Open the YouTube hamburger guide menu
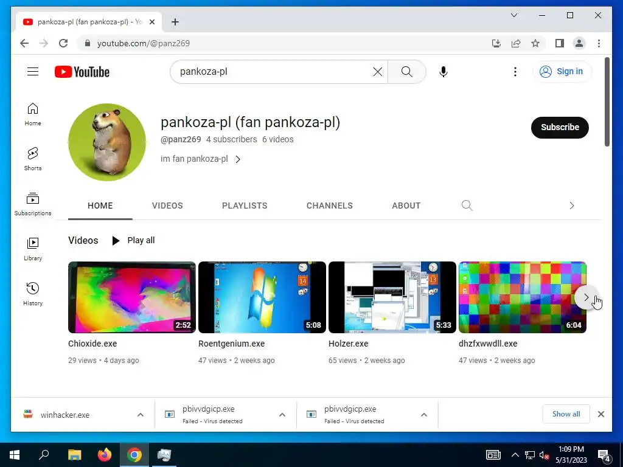623x467 pixels. click(x=33, y=72)
